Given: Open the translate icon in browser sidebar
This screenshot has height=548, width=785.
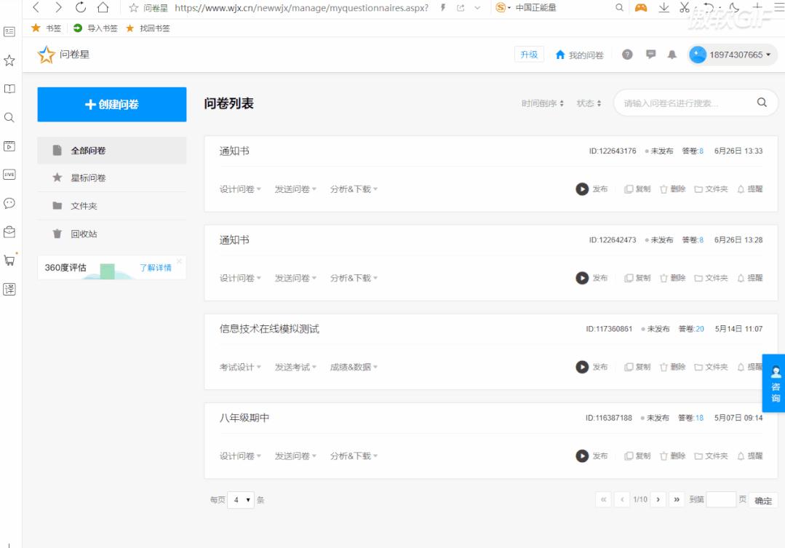Looking at the screenshot, I should click(x=9, y=287).
